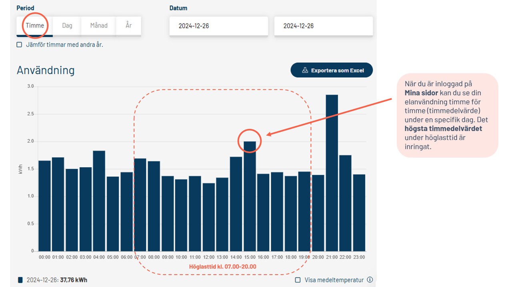The image size is (512, 287).
Task: Select the Timme period tab
Action: [x=35, y=26]
